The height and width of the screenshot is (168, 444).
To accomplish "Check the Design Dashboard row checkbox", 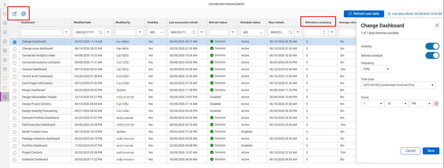I will 15,90.
